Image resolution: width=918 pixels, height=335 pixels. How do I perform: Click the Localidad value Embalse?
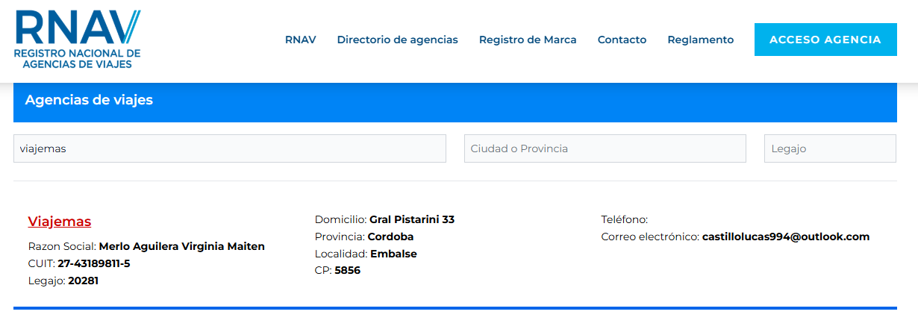click(393, 254)
